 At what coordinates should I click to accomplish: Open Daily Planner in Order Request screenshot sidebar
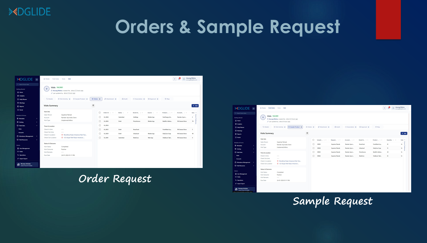coord(22,99)
